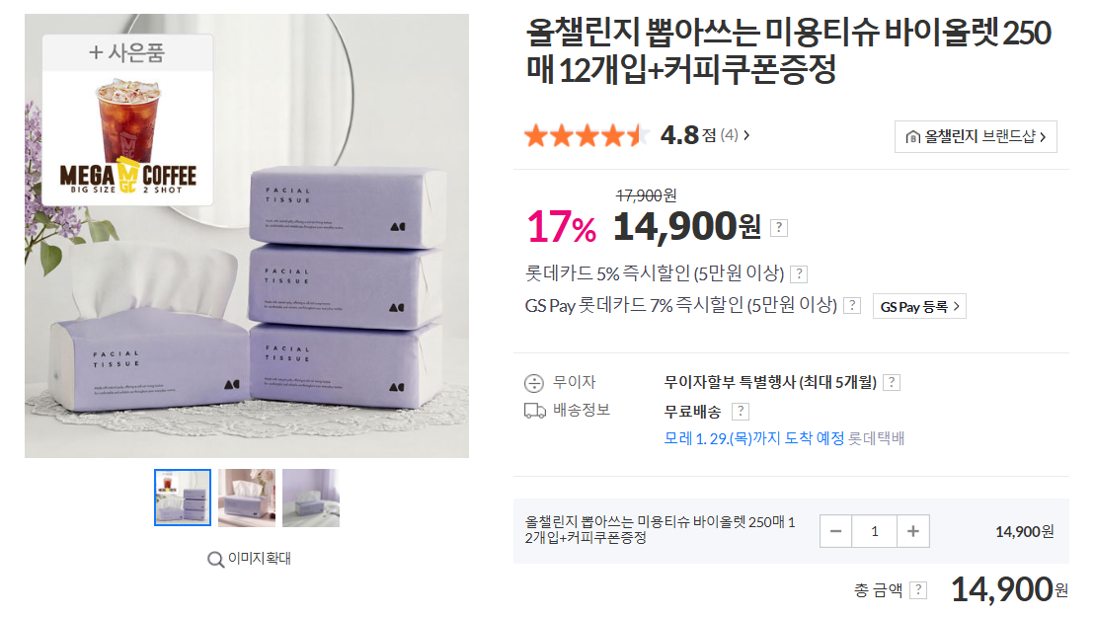Click the delivery truck 배송정보 icon
The height and width of the screenshot is (617, 1095).
coord(534,411)
